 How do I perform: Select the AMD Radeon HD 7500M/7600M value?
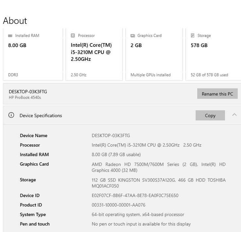159,167
